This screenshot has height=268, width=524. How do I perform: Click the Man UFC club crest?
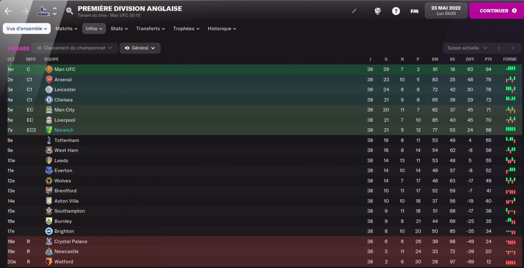49,69
